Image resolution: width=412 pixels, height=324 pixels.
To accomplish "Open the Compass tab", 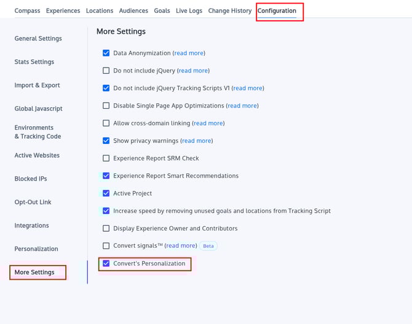I will coord(27,11).
